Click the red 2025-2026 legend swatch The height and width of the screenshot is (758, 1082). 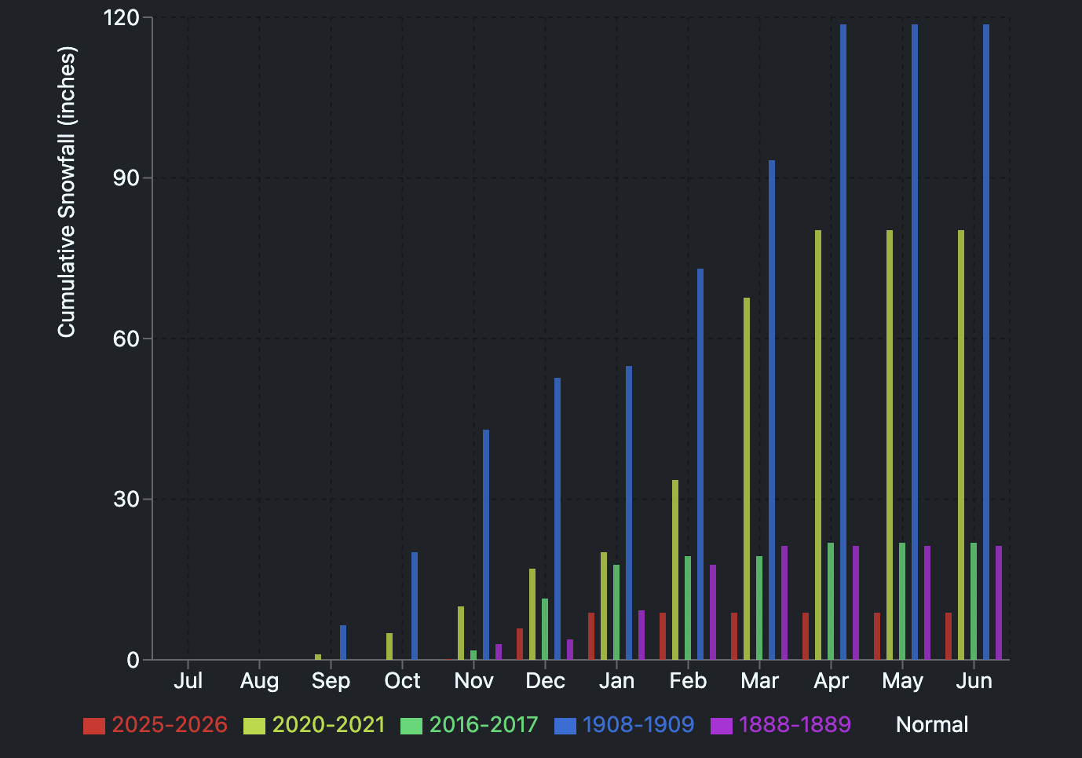(x=94, y=726)
